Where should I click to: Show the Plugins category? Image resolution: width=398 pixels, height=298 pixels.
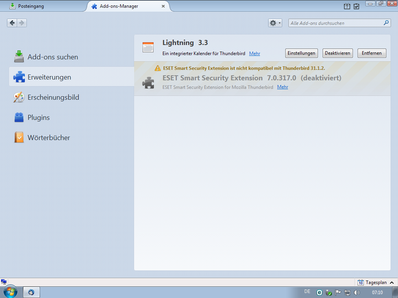[72, 117]
